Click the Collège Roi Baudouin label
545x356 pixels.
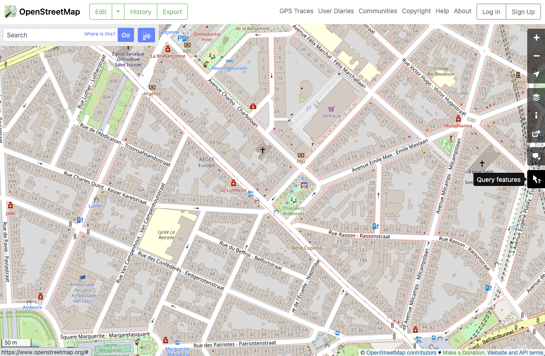click(x=441, y=71)
